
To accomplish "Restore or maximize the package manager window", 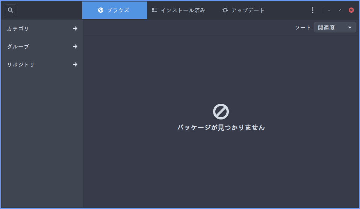I will (x=340, y=10).
